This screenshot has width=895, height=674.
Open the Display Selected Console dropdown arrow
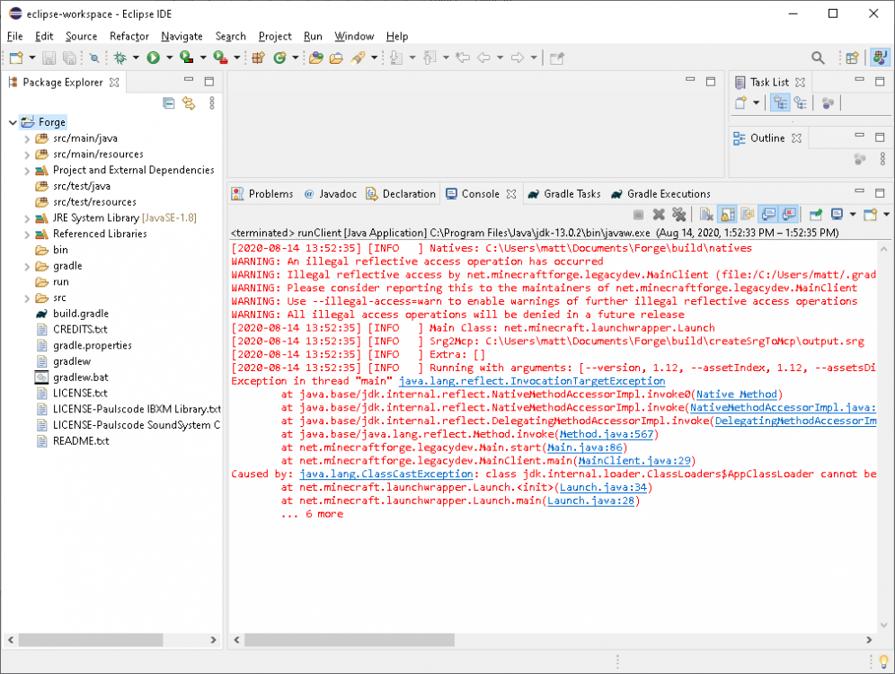(x=851, y=215)
